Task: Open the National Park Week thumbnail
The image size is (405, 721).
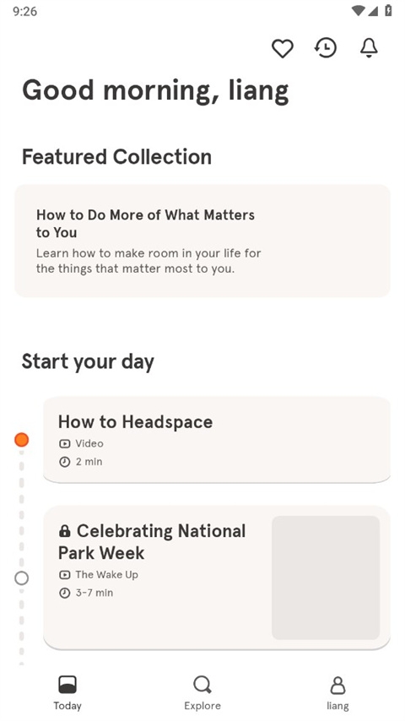Action: 326,577
